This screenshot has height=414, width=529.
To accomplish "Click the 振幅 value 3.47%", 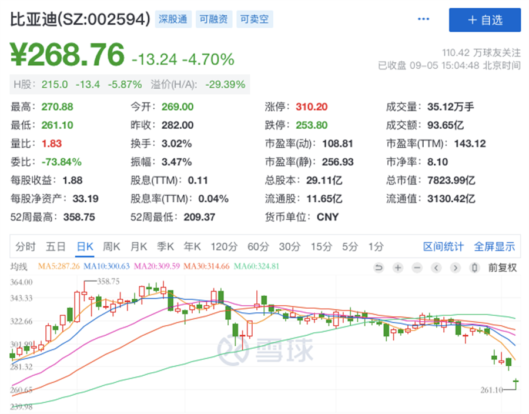I will [177, 162].
